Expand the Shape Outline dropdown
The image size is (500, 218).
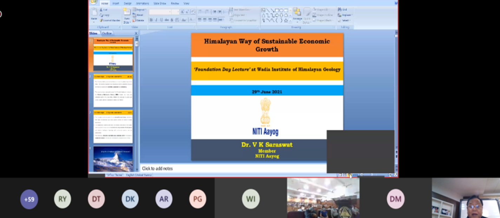click(x=323, y=15)
